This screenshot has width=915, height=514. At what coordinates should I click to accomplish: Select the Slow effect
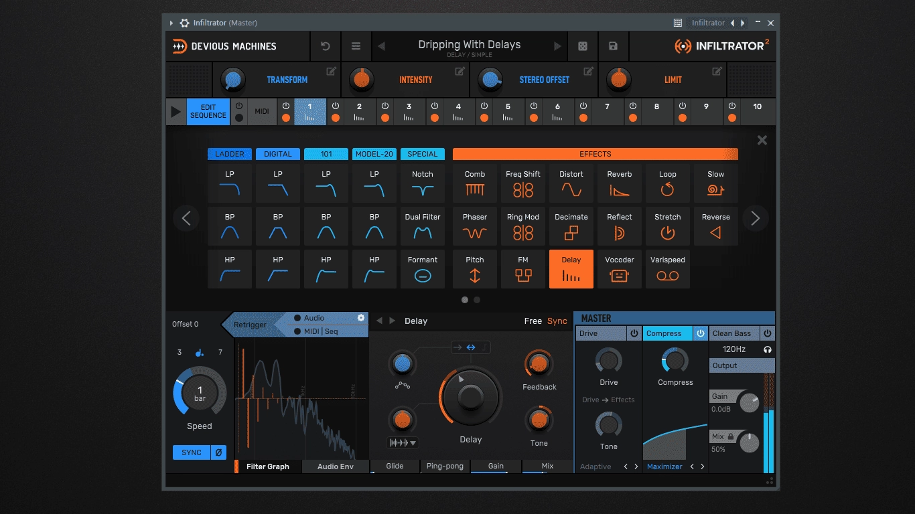click(716, 183)
